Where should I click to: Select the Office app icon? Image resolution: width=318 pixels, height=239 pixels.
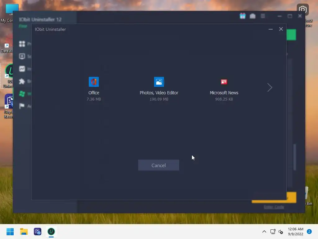click(x=94, y=82)
